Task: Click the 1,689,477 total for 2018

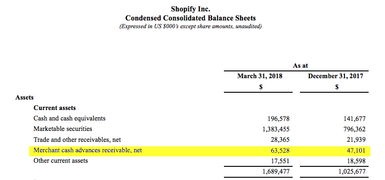Action: click(x=276, y=171)
